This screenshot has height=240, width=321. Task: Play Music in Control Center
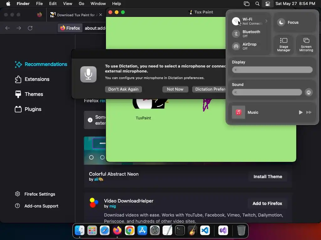pos(301,112)
